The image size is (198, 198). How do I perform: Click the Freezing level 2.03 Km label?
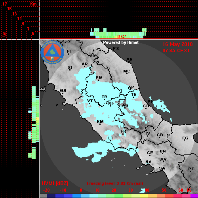[x=115, y=183]
